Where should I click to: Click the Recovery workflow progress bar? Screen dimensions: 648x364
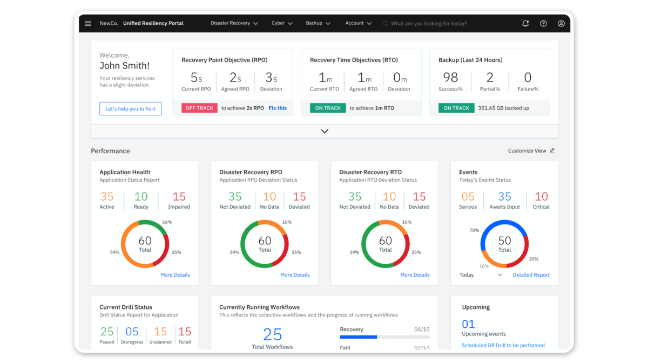(384, 337)
